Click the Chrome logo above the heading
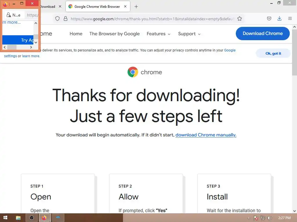The image size is (297, 222). click(133, 72)
